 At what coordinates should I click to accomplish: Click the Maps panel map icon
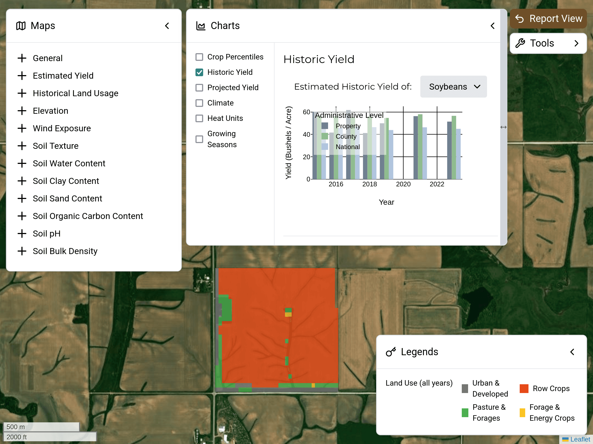(21, 26)
